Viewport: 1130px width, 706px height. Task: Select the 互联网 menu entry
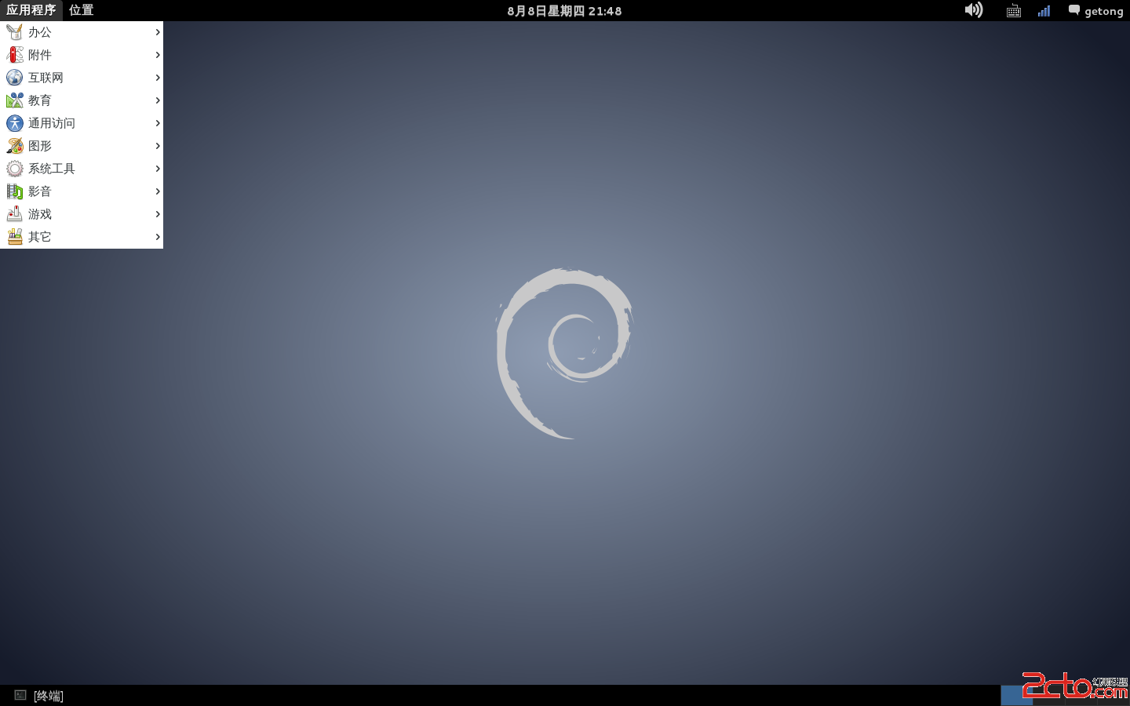tap(82, 78)
